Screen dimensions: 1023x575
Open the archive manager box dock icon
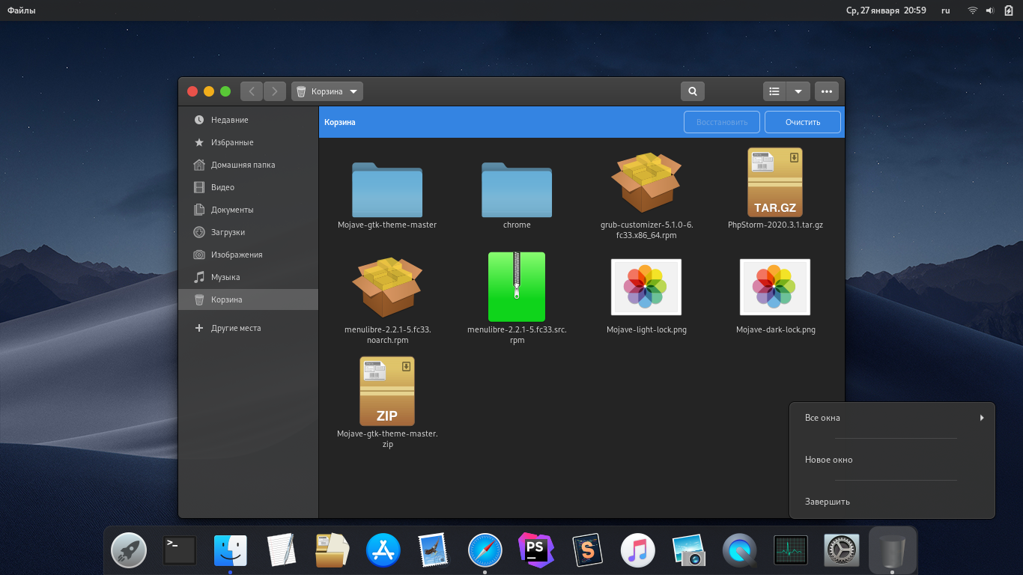pos(333,551)
